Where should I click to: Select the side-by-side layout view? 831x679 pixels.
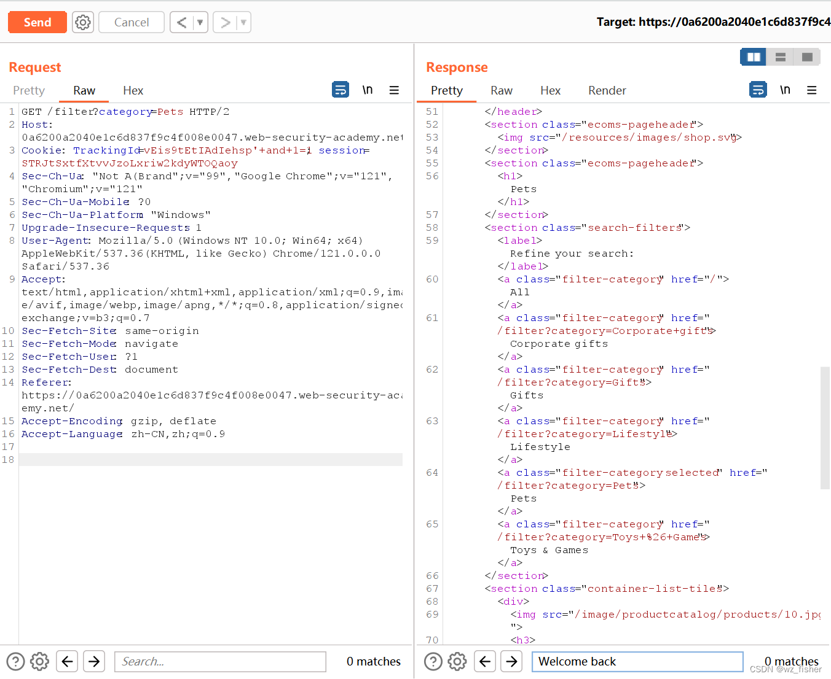(752, 56)
